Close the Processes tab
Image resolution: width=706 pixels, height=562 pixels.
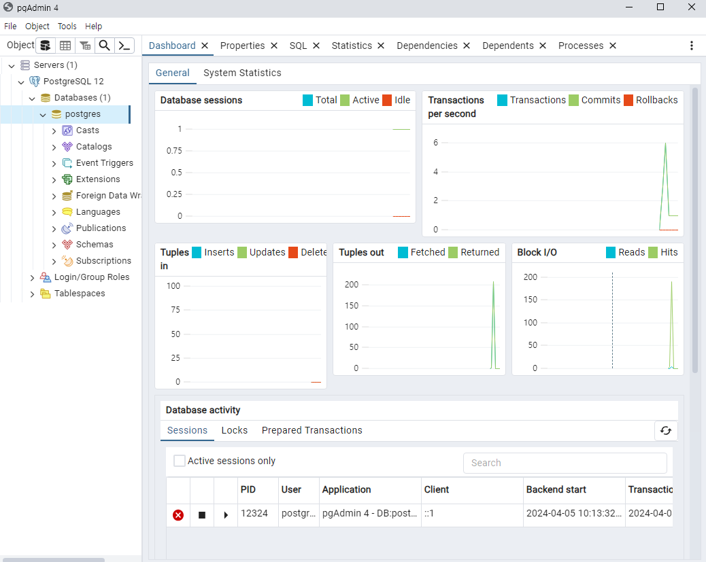click(x=613, y=46)
